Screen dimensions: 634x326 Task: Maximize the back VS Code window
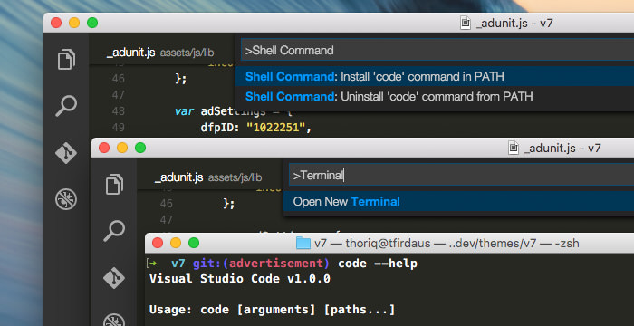click(92, 23)
